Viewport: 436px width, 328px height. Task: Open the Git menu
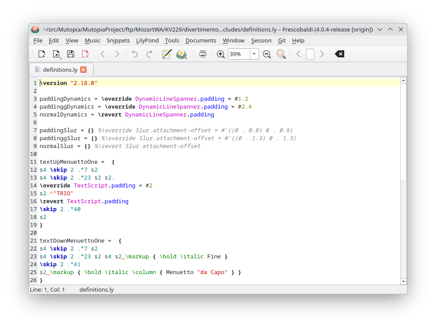pyautogui.click(x=282, y=40)
